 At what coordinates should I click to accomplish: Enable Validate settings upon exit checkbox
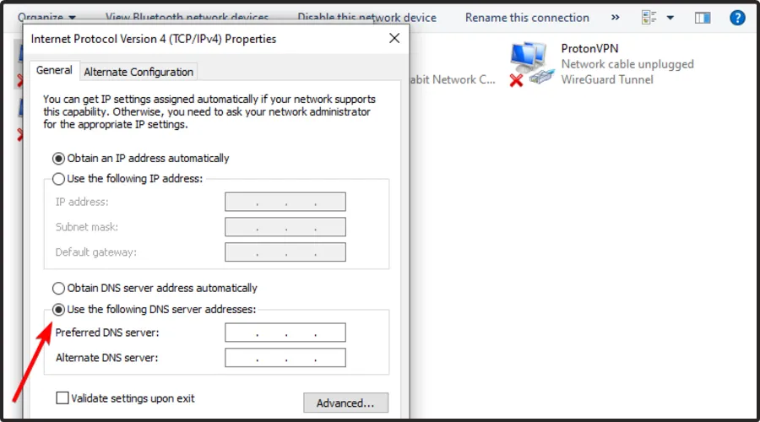point(62,398)
